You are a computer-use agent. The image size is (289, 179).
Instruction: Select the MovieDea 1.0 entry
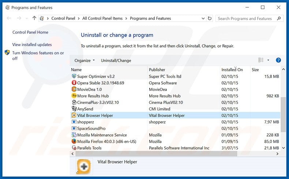(x=175, y=89)
